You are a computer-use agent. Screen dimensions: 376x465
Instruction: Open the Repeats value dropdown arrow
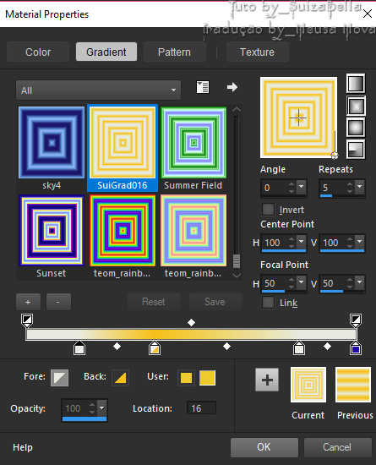click(x=360, y=187)
